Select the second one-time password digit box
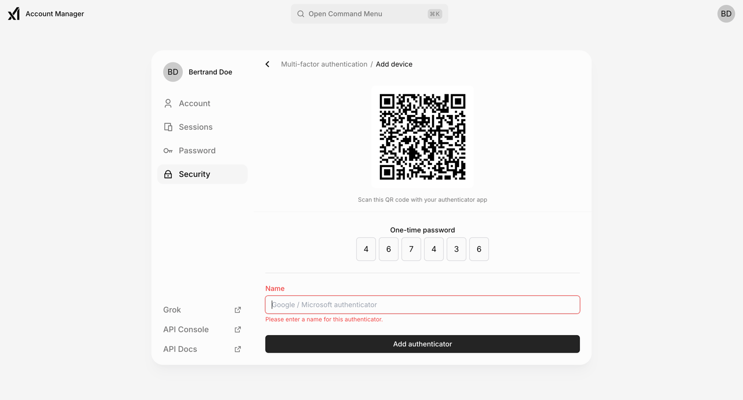This screenshot has width=743, height=400. tap(389, 249)
